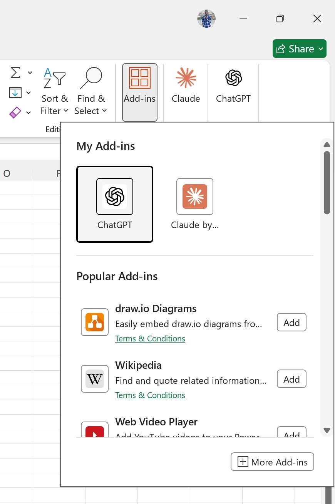Close the Excel window
This screenshot has height=504, width=335.
point(317,18)
